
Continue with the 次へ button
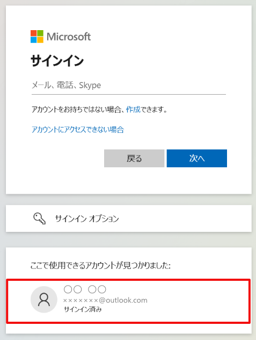tap(197, 158)
